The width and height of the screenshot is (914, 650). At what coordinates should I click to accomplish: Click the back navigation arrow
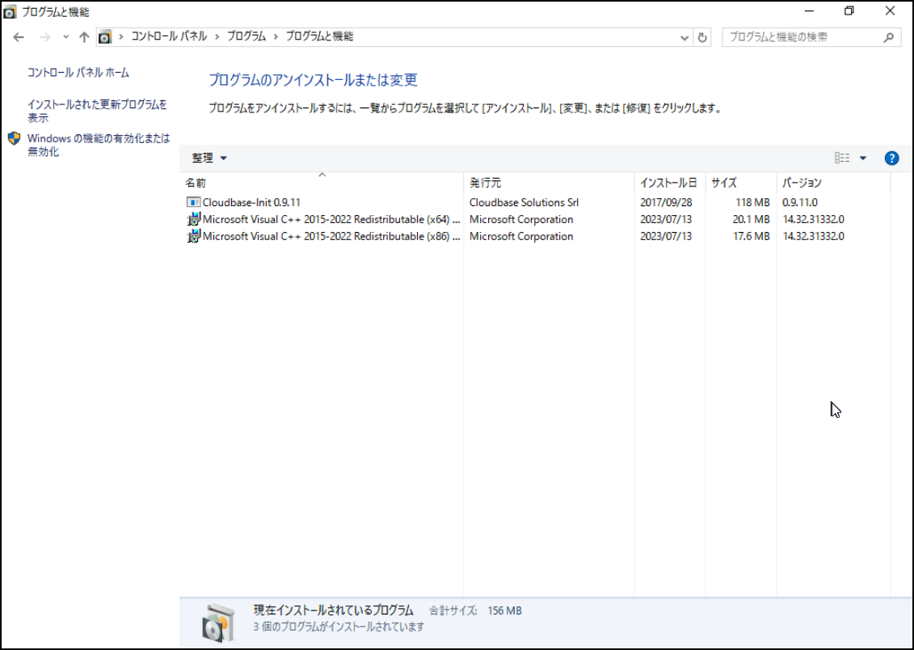coord(19,37)
